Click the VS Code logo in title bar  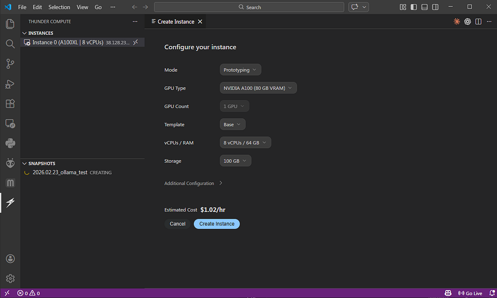pyautogui.click(x=8, y=7)
